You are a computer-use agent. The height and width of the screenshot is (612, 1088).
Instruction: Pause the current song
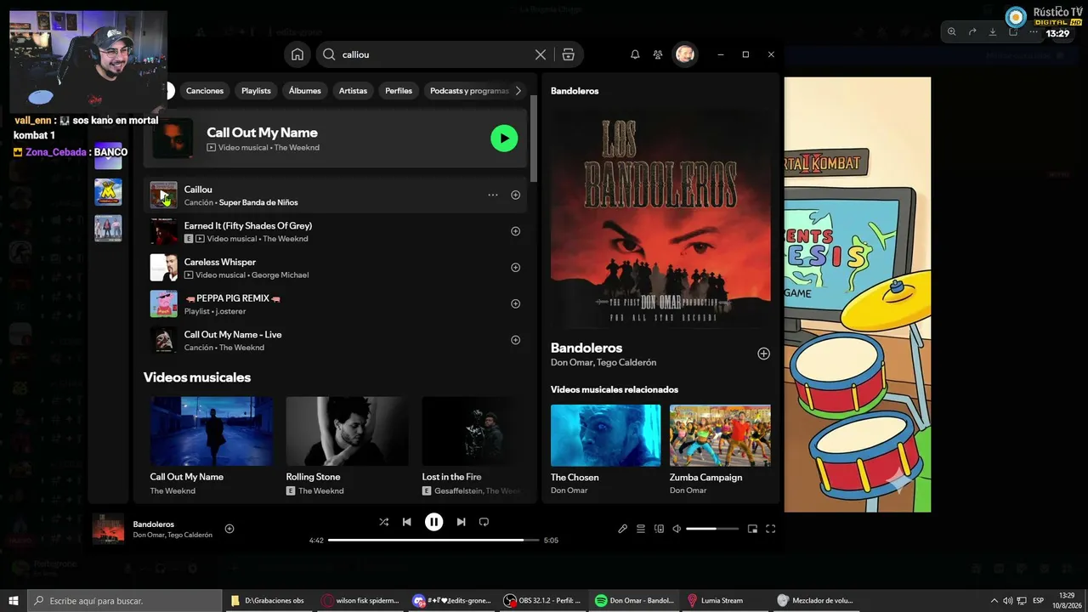tap(433, 522)
